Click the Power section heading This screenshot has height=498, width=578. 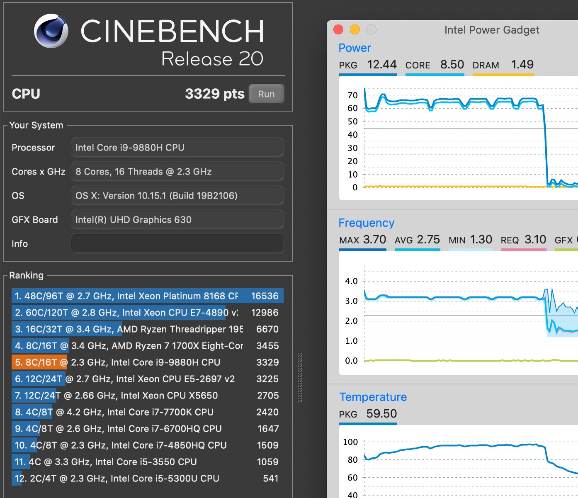(x=355, y=48)
